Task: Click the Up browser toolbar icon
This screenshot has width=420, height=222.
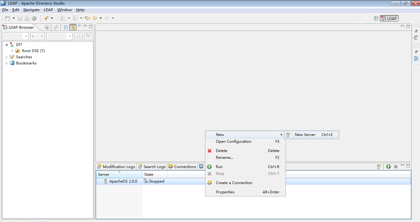Action: [47, 27]
